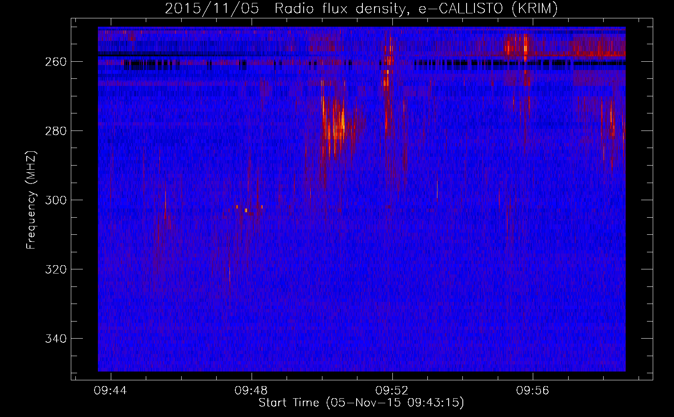
Task: Select the 340 frequency tick label
Action: pos(55,339)
